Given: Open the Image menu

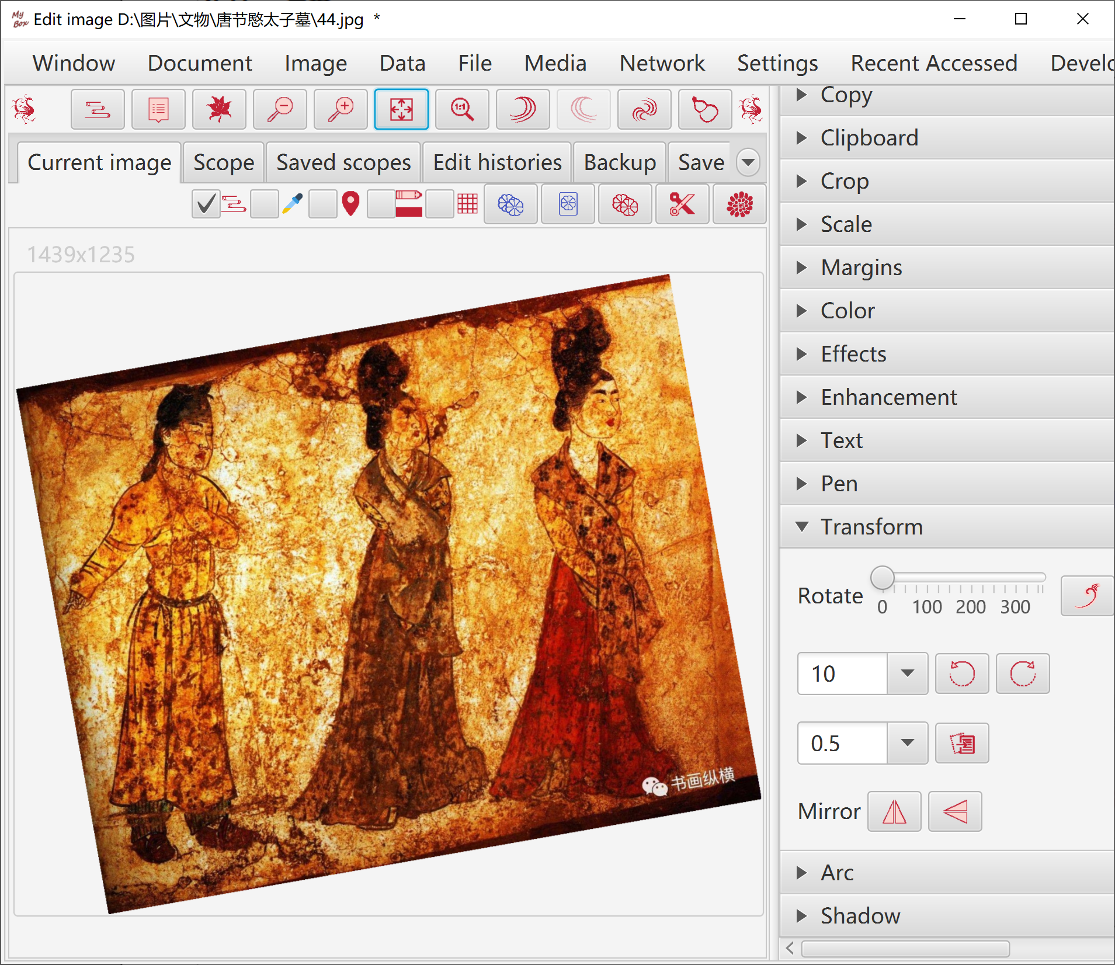Looking at the screenshot, I should 315,63.
